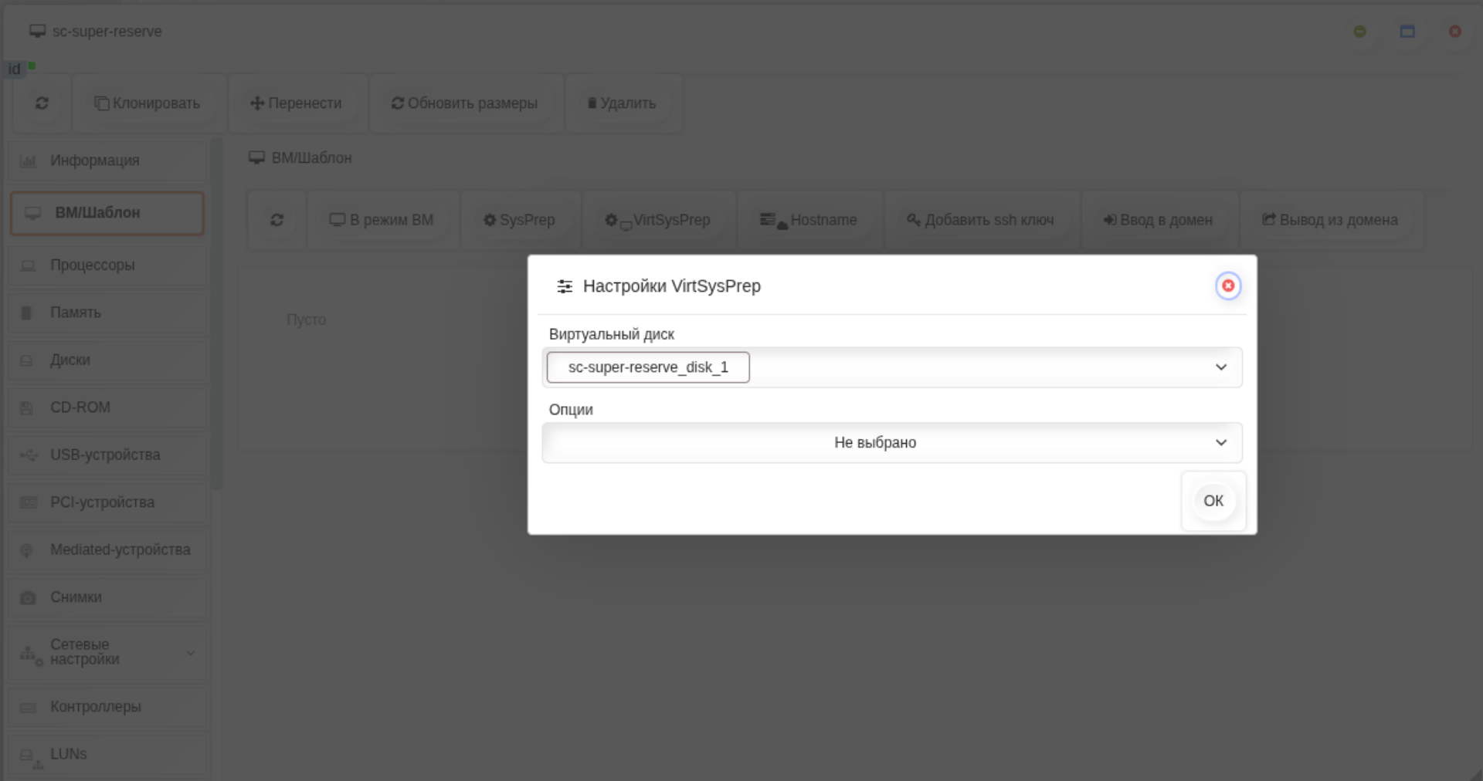1483x781 pixels.
Task: Maximize the sc-super-reserve window
Action: pyautogui.click(x=1407, y=32)
